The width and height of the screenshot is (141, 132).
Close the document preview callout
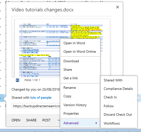click(x=117, y=7)
